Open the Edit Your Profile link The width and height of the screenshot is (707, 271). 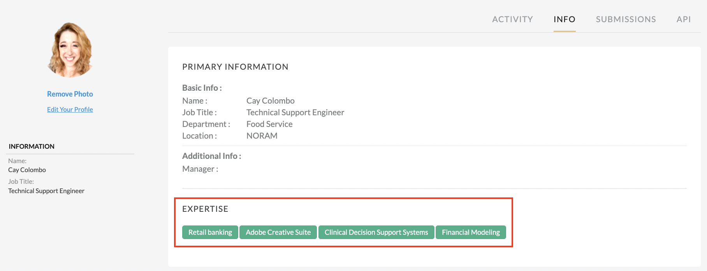pos(70,109)
